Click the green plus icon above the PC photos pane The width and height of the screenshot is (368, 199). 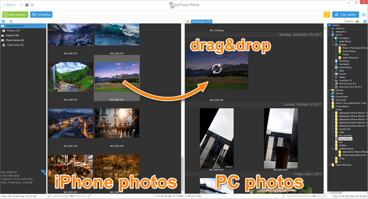click(188, 21)
